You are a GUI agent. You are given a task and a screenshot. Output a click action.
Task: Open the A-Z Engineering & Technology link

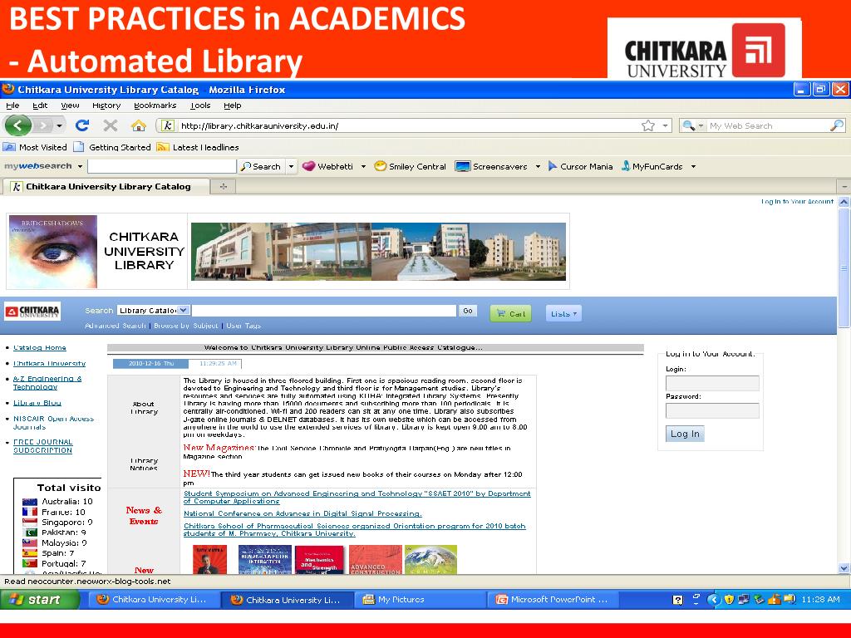[47, 383]
